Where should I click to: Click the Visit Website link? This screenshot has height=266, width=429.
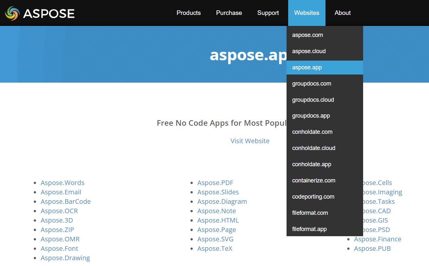coord(250,141)
